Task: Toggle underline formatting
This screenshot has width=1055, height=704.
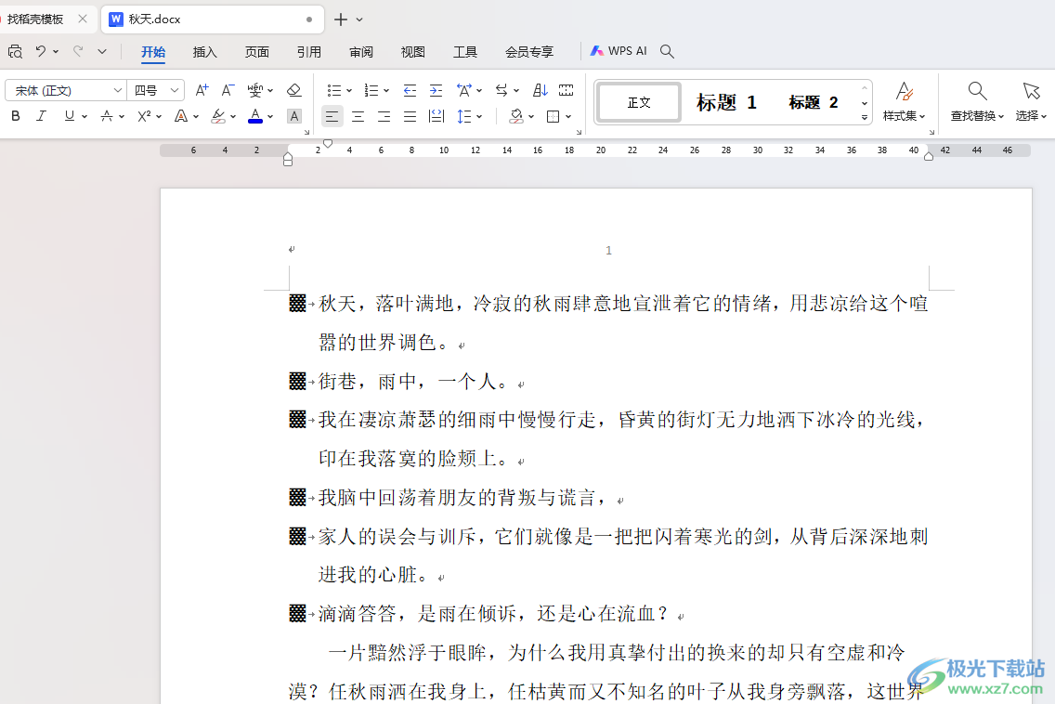Action: 70,116
